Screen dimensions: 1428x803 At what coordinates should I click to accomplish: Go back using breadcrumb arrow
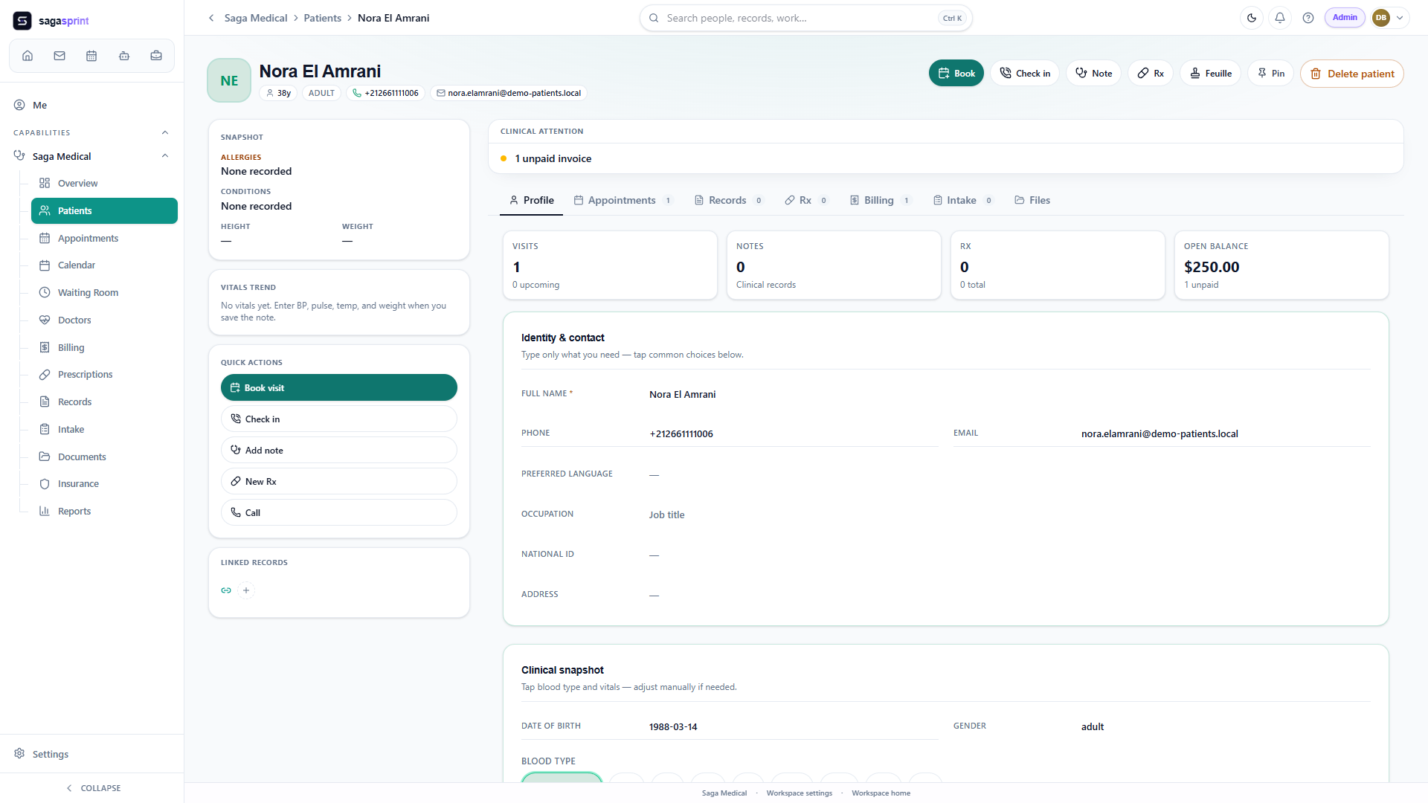(x=211, y=18)
